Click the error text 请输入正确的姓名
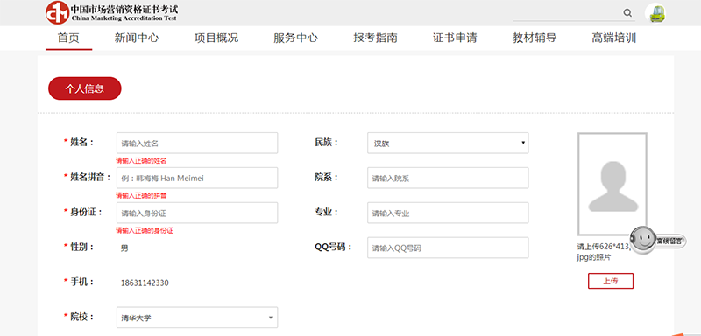 [x=141, y=161]
